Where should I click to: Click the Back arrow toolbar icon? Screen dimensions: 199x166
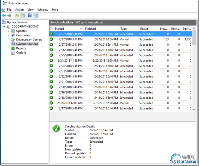(x=4, y=15)
